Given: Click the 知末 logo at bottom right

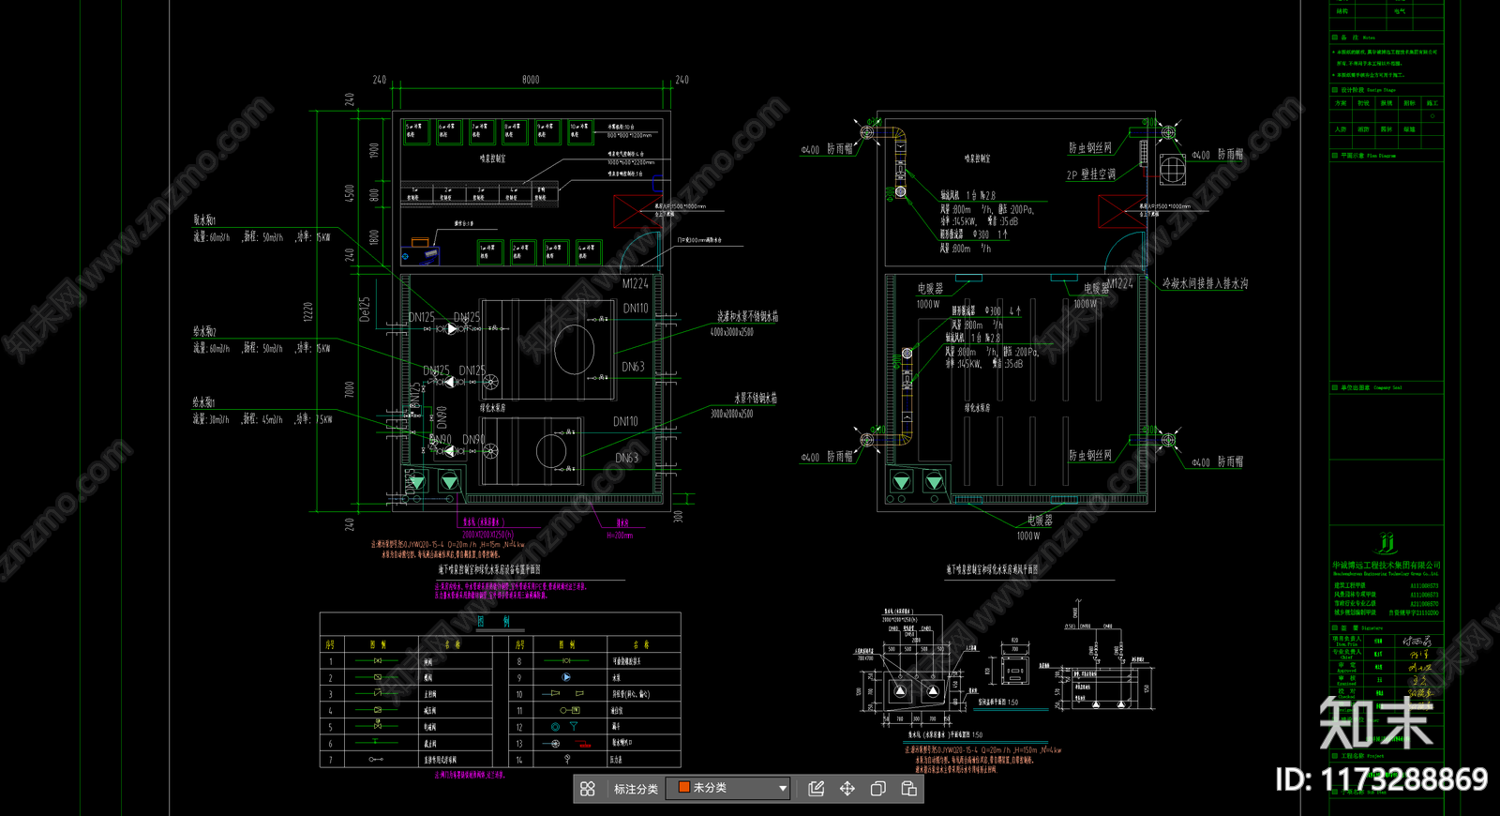Looking at the screenshot, I should [x=1375, y=722].
